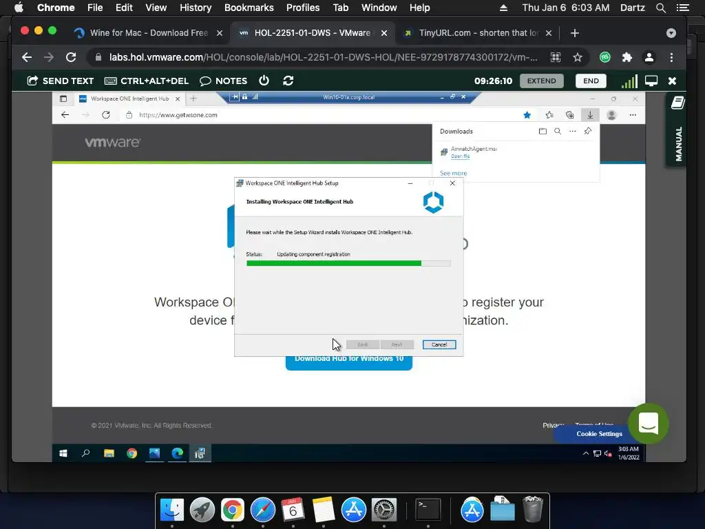
Task: Open Edge from Windows taskbar
Action: (177, 453)
